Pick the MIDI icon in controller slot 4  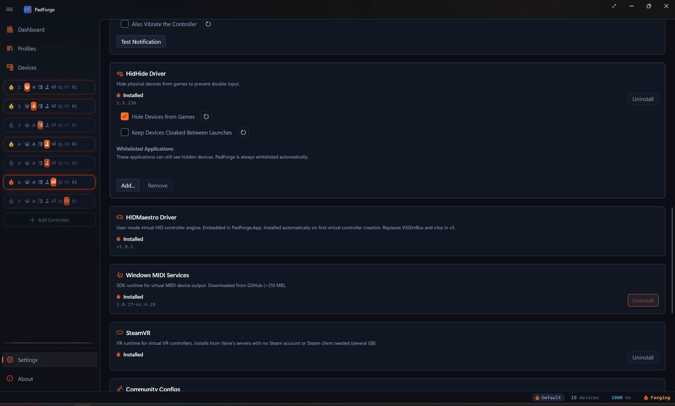click(60, 144)
